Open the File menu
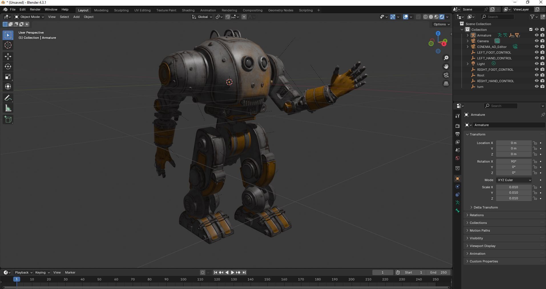 pos(13,9)
